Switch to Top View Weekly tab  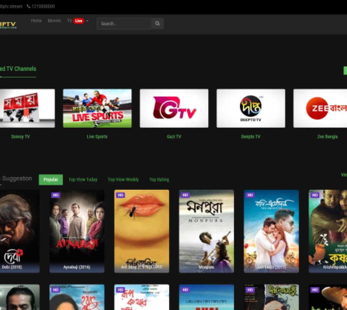[x=123, y=180]
